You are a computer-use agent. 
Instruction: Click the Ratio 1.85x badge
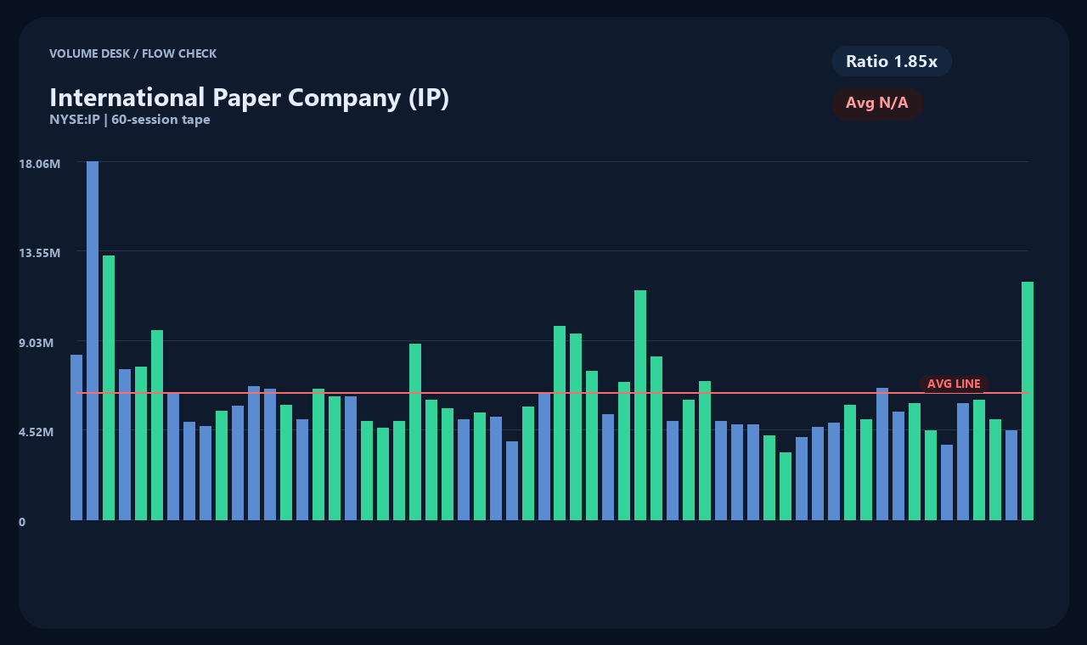pos(892,61)
